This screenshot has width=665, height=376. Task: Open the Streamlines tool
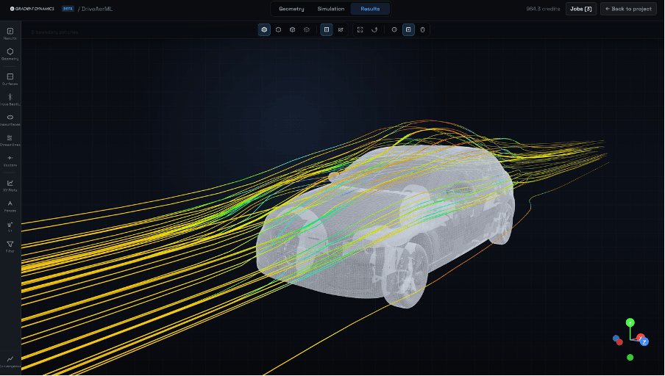(x=10, y=140)
